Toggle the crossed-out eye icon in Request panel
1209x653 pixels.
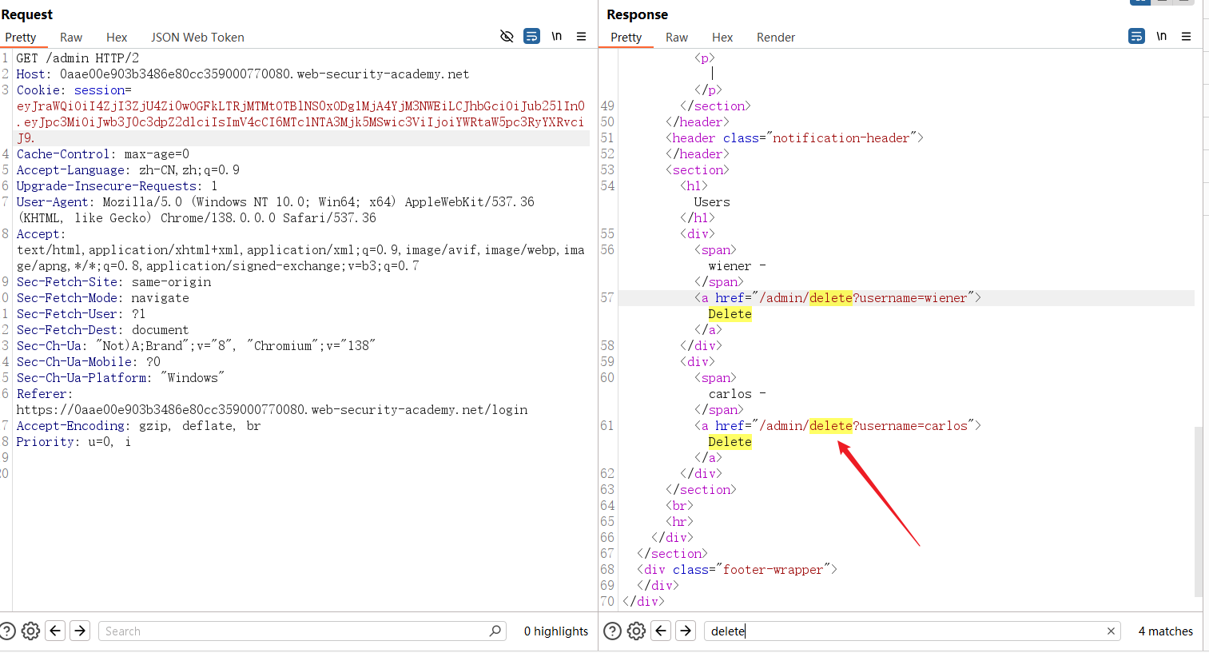click(507, 37)
